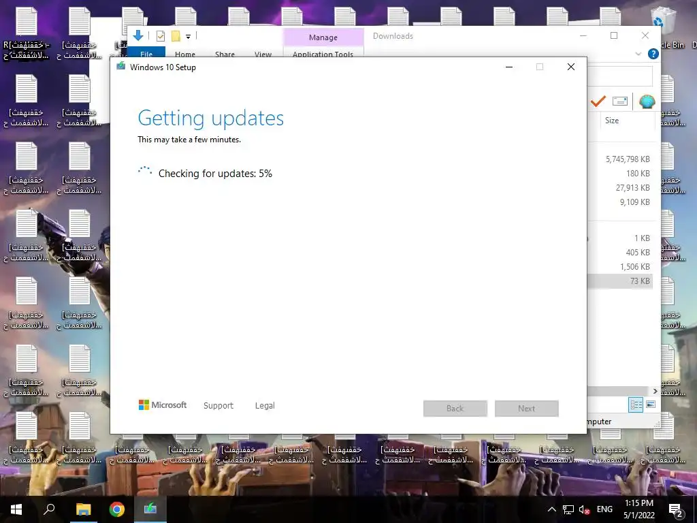Open File Explorer from the taskbar
Screen dimensions: 697x523
(x=83, y=509)
